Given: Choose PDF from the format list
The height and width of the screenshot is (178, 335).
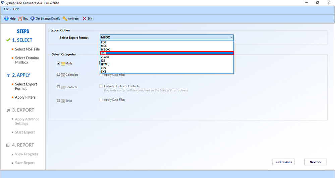Looking at the screenshot, I should (x=167, y=42).
